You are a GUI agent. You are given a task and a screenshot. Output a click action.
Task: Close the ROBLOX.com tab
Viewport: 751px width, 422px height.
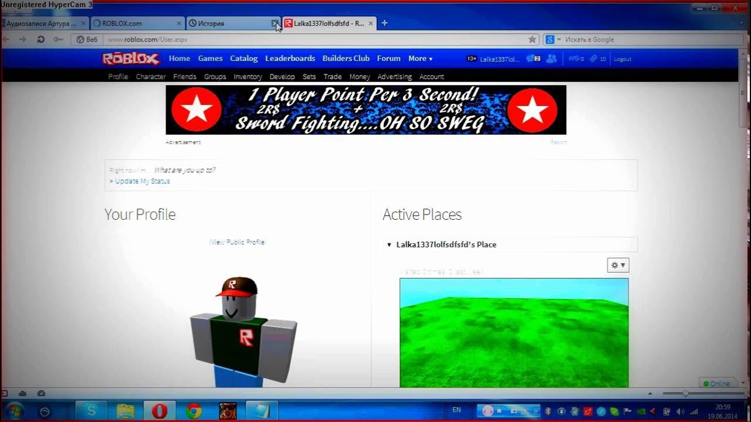point(179,23)
